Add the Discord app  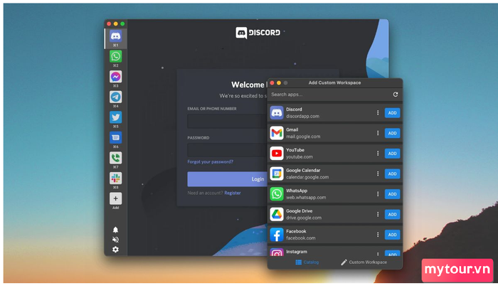392,113
